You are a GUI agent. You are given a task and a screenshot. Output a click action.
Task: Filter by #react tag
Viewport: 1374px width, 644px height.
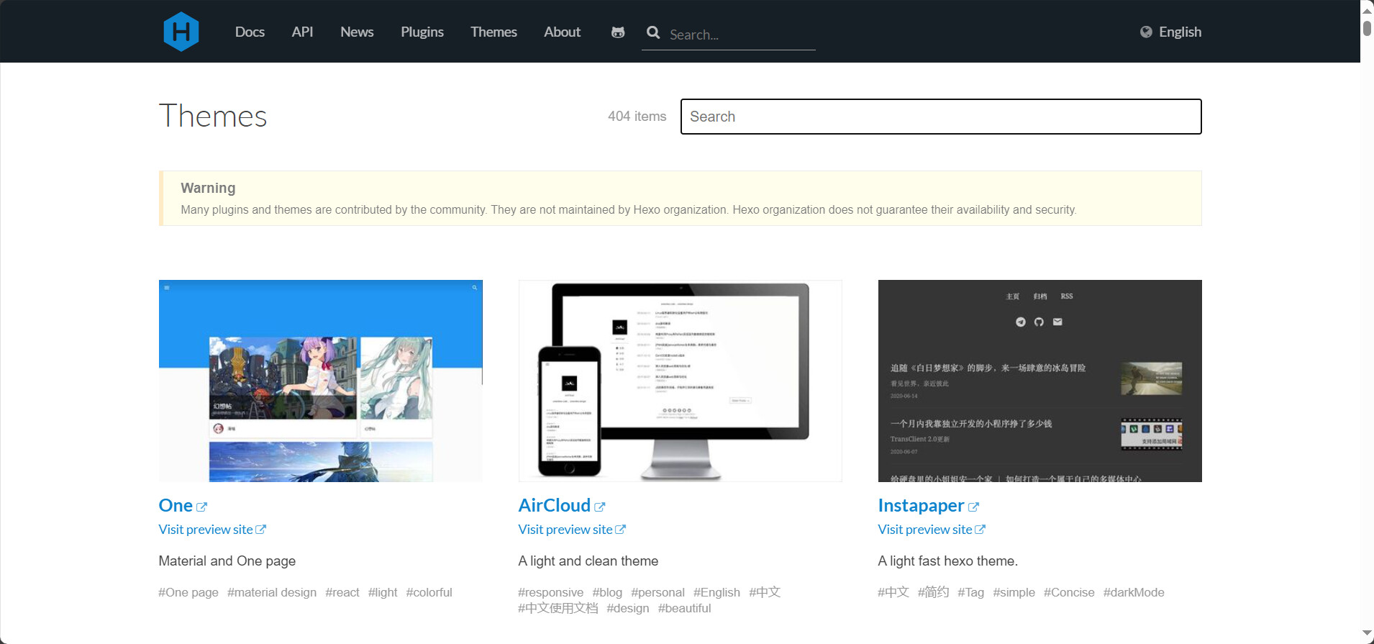click(342, 592)
